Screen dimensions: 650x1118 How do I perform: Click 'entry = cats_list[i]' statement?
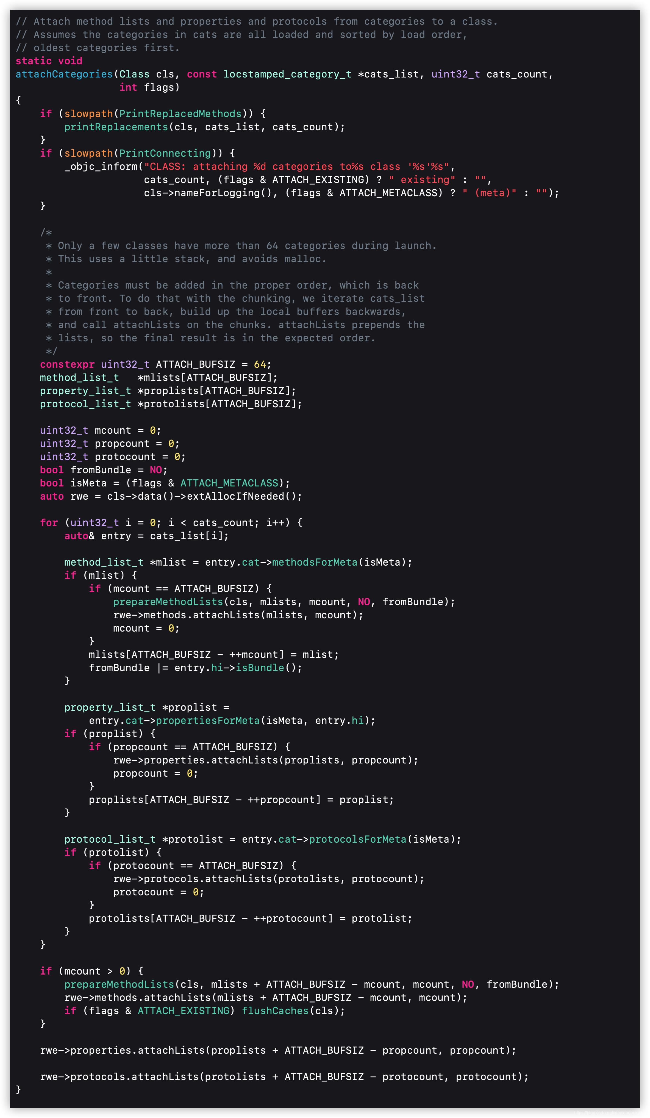pos(146,536)
